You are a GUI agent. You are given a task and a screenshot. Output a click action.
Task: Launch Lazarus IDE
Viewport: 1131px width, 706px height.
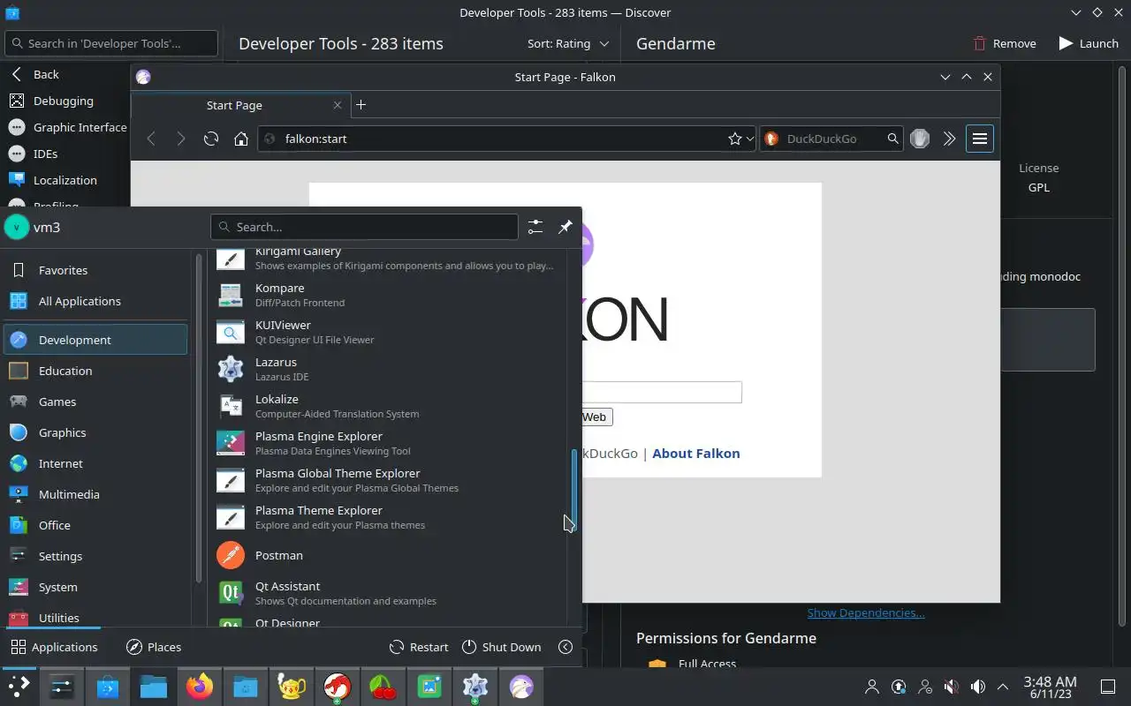coord(389,369)
